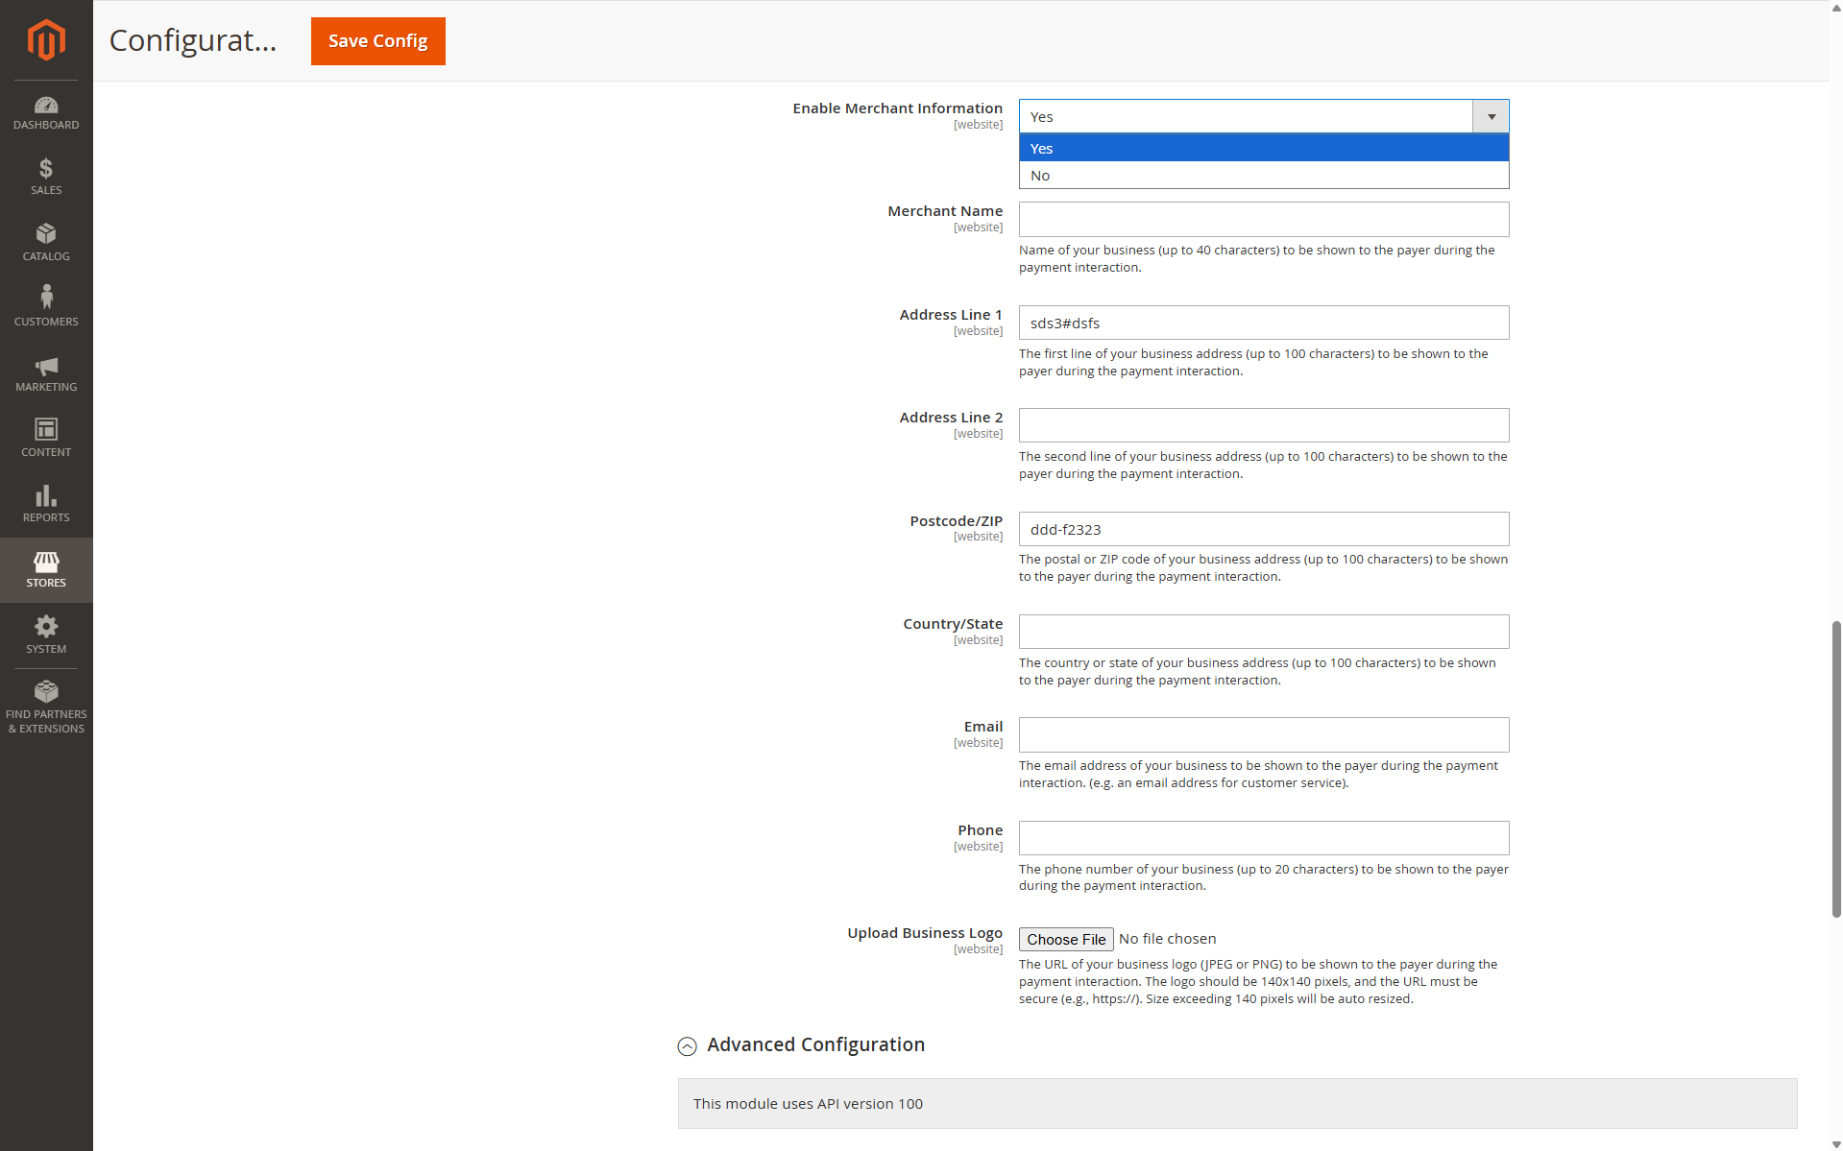Click the Address Line 1 field
This screenshot has width=1843, height=1151.
[x=1264, y=323]
